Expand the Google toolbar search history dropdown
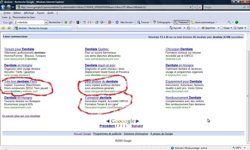The height and width of the screenshot is (150, 250). 46,23
